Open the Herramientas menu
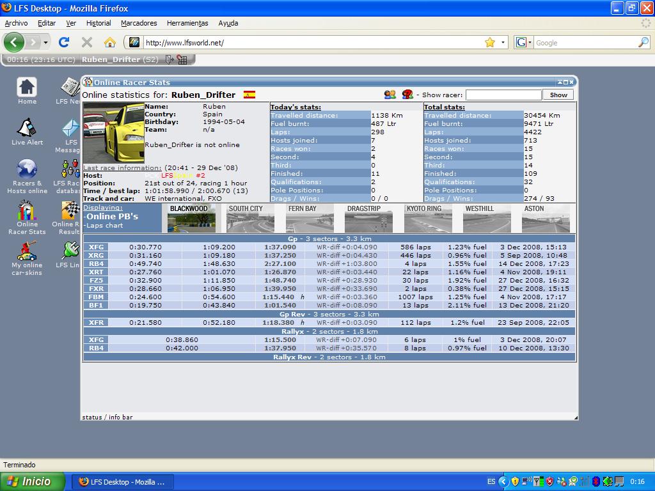The image size is (655, 491). 187,24
